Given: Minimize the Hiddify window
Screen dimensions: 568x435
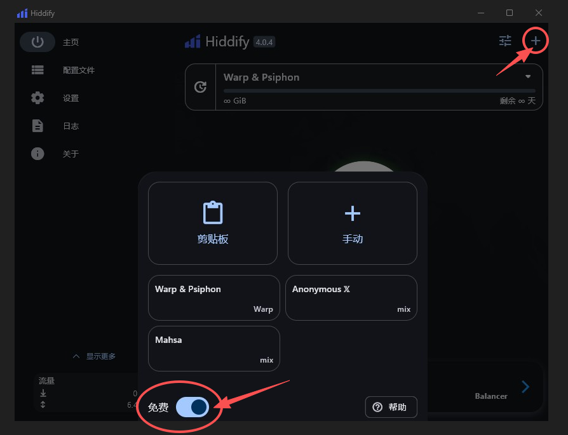Looking at the screenshot, I should point(481,13).
